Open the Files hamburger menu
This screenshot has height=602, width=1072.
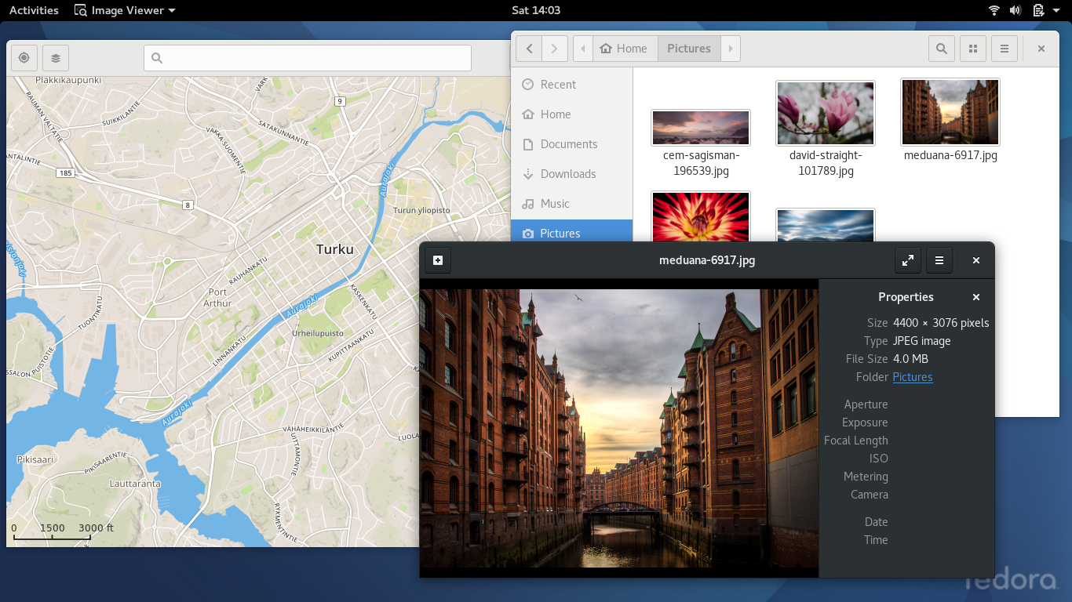[x=1005, y=49]
